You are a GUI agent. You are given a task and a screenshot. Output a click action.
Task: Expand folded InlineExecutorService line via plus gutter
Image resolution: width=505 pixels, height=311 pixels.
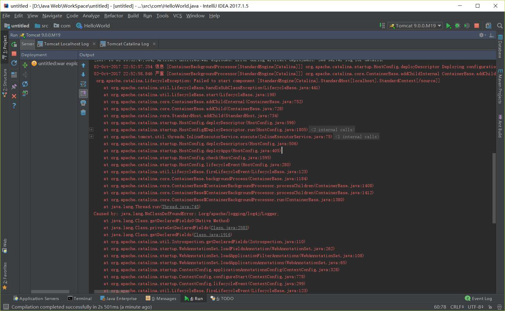tap(91, 137)
